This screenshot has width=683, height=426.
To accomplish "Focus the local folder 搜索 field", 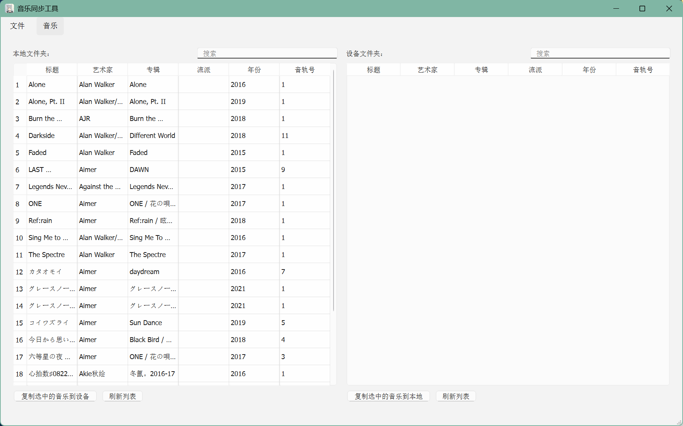I will pos(267,53).
